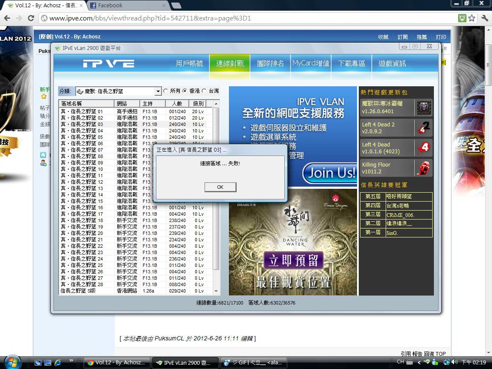This screenshot has height=369, width=492.
Task: Sort the room list by 人數 column
Action: click(177, 103)
